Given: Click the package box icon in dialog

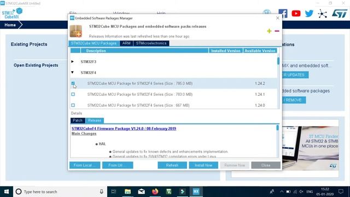Looking at the screenshot, I should coord(76,31).
